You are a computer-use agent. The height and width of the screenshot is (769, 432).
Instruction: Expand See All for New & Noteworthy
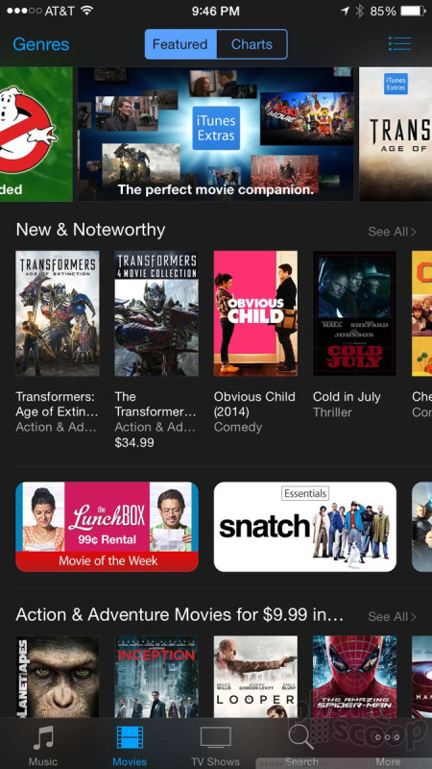(x=392, y=232)
